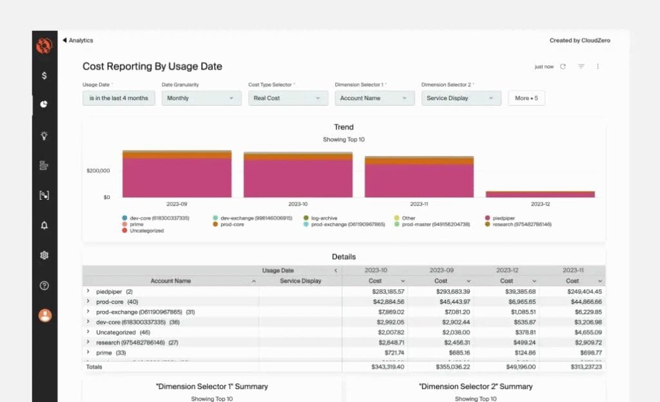Open the settings gear in the sidebar

coord(44,255)
